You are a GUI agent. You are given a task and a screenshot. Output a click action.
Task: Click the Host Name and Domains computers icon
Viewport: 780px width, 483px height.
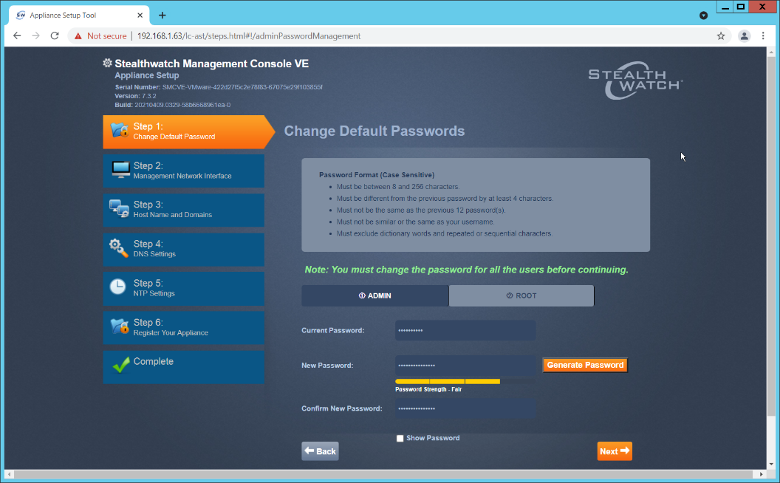(x=118, y=210)
